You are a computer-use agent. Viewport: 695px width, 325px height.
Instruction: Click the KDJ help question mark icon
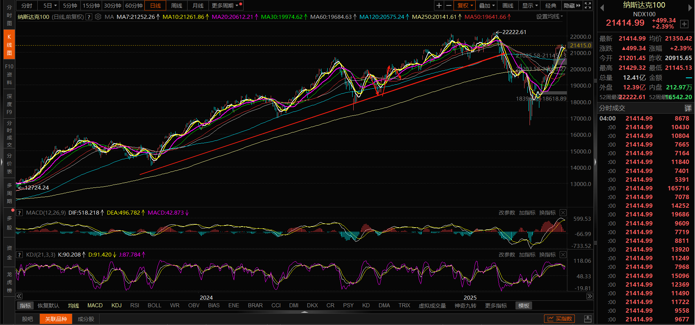coord(20,255)
